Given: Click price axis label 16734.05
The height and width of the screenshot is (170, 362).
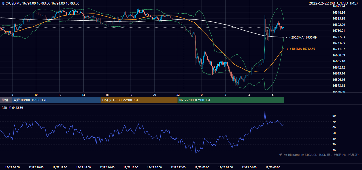Looking at the screenshot, I should [339, 43].
